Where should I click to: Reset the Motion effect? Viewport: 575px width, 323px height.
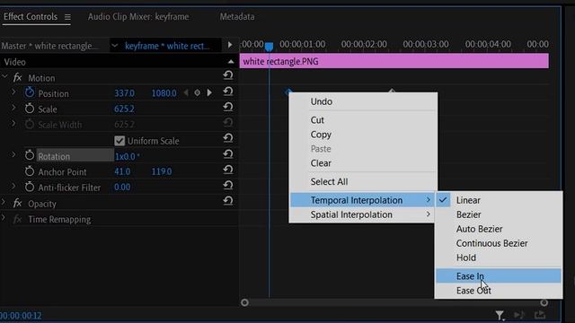click(228, 75)
